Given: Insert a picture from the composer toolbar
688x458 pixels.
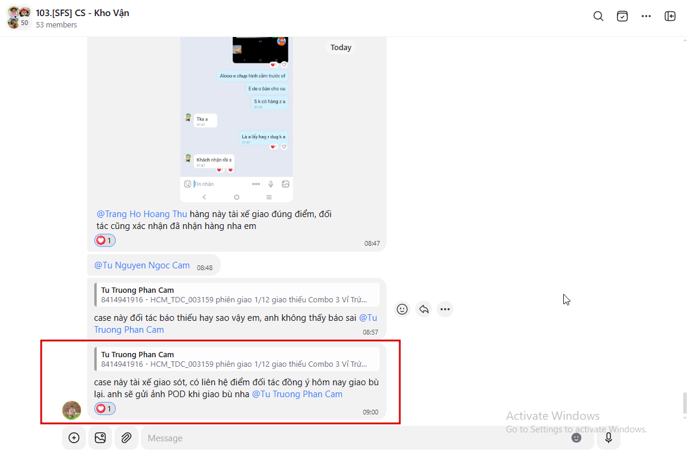Looking at the screenshot, I should [100, 438].
